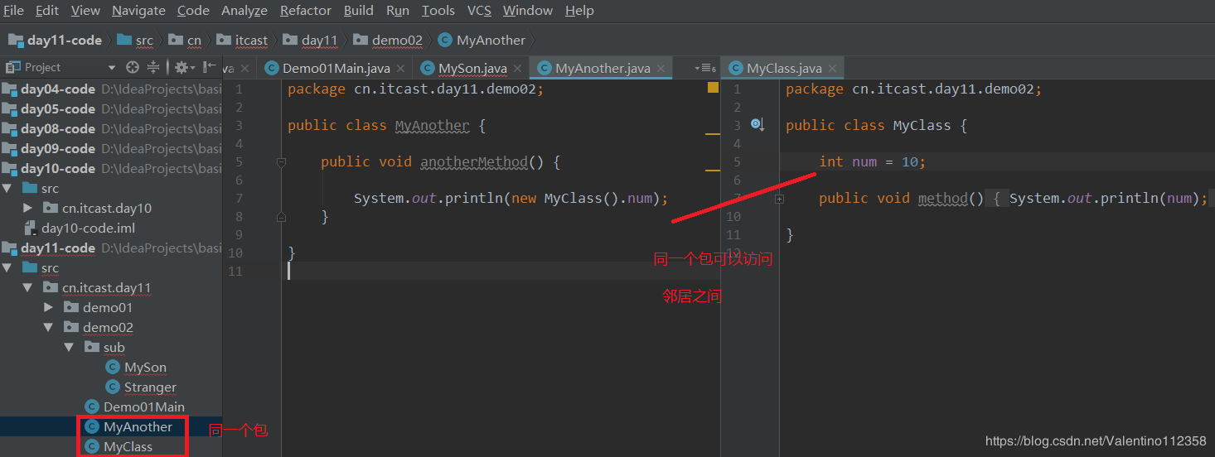
Task: Close the MyClass.java tab
Action: pos(832,69)
